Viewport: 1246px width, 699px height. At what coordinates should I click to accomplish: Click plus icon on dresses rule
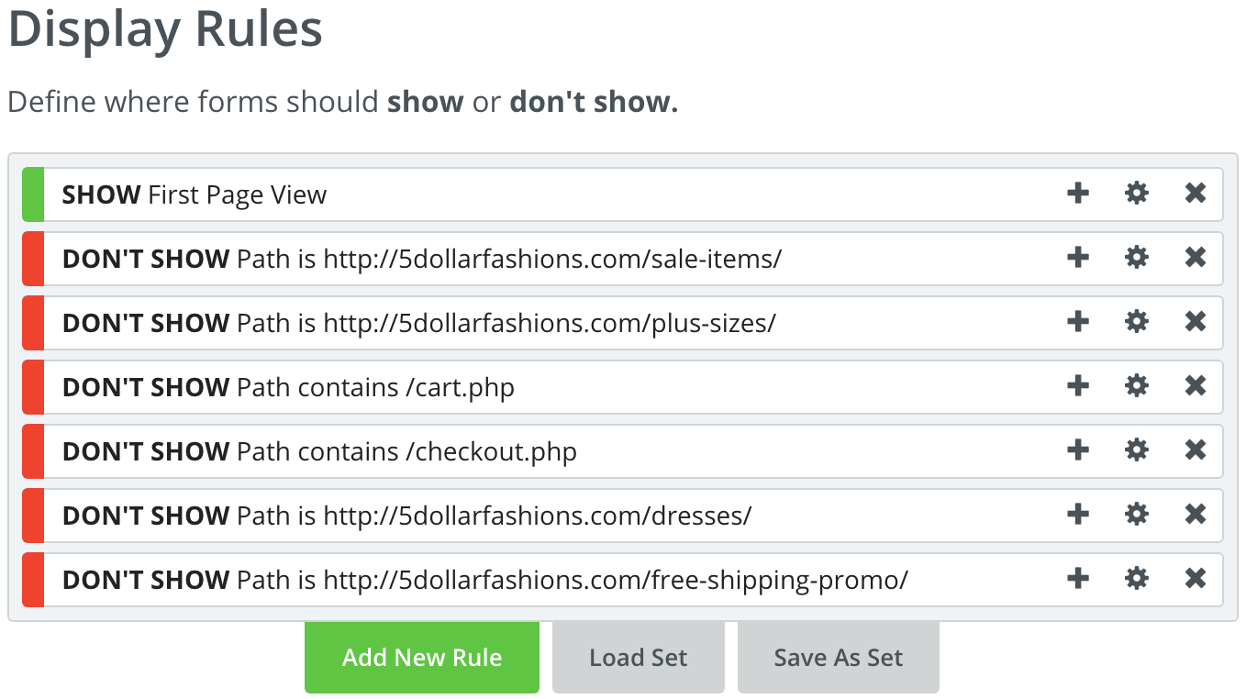pos(1078,515)
